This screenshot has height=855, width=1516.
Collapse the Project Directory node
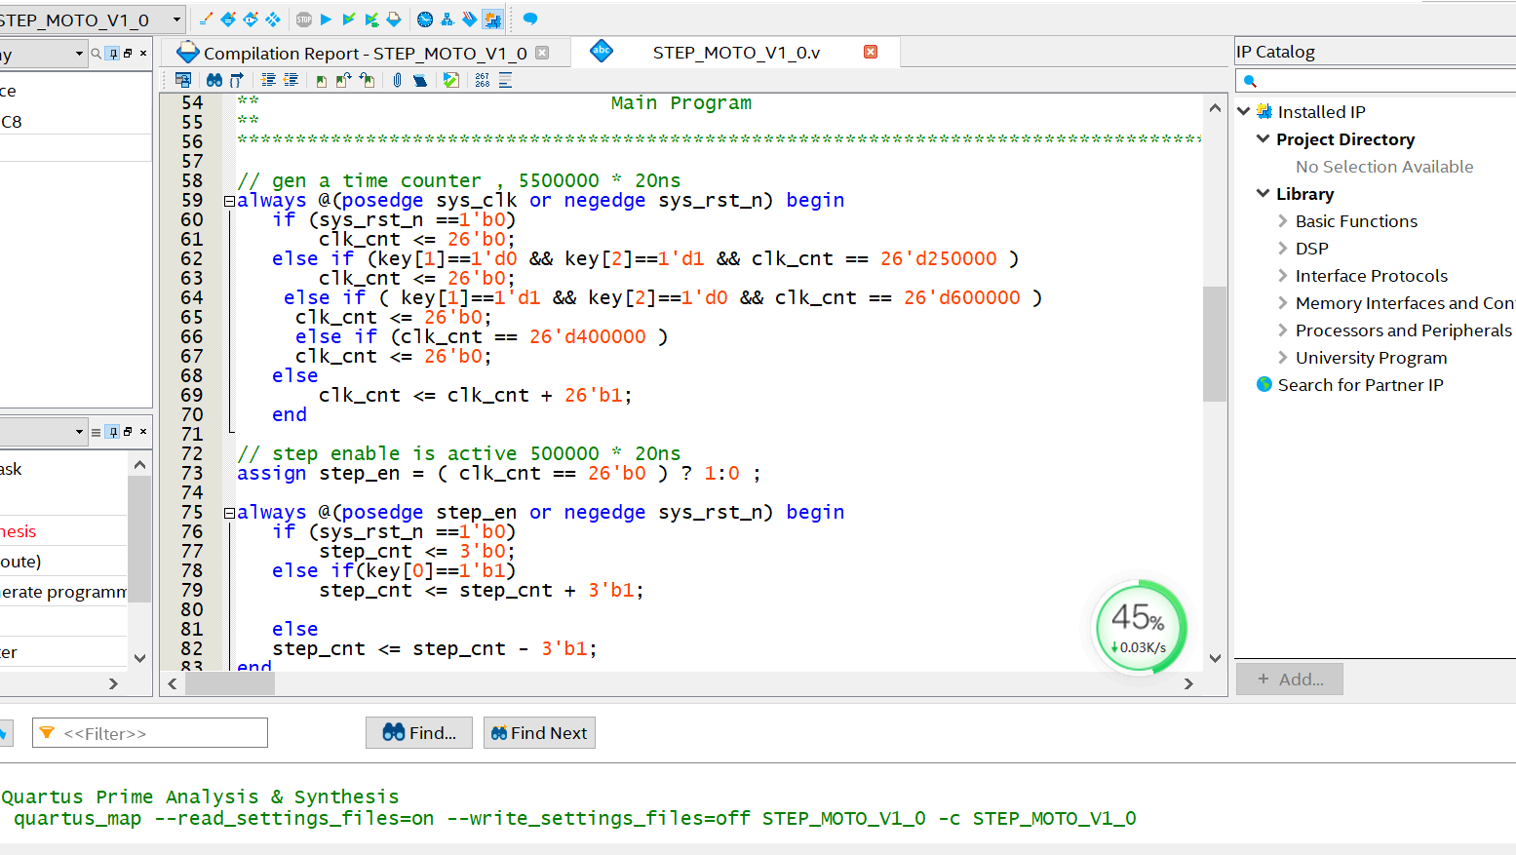(1263, 138)
